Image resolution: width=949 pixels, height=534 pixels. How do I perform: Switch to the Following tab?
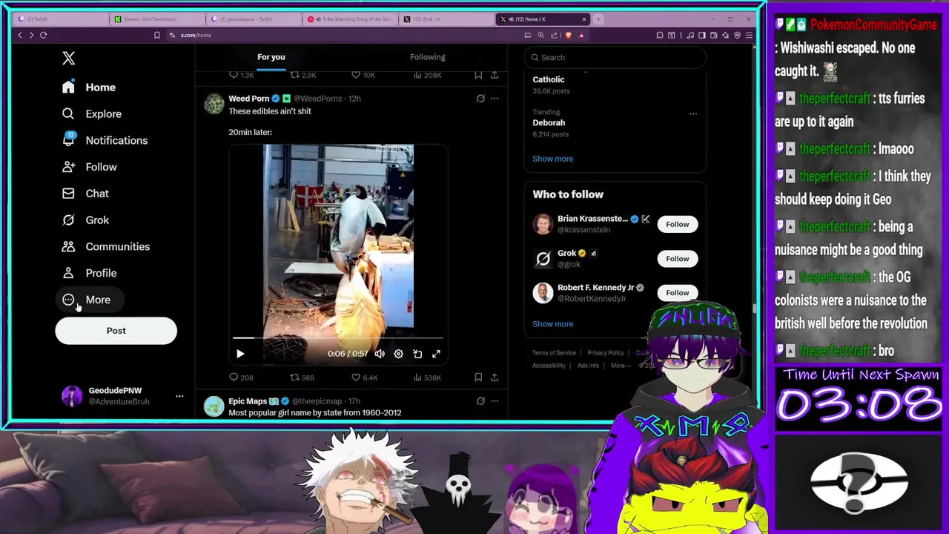428,57
